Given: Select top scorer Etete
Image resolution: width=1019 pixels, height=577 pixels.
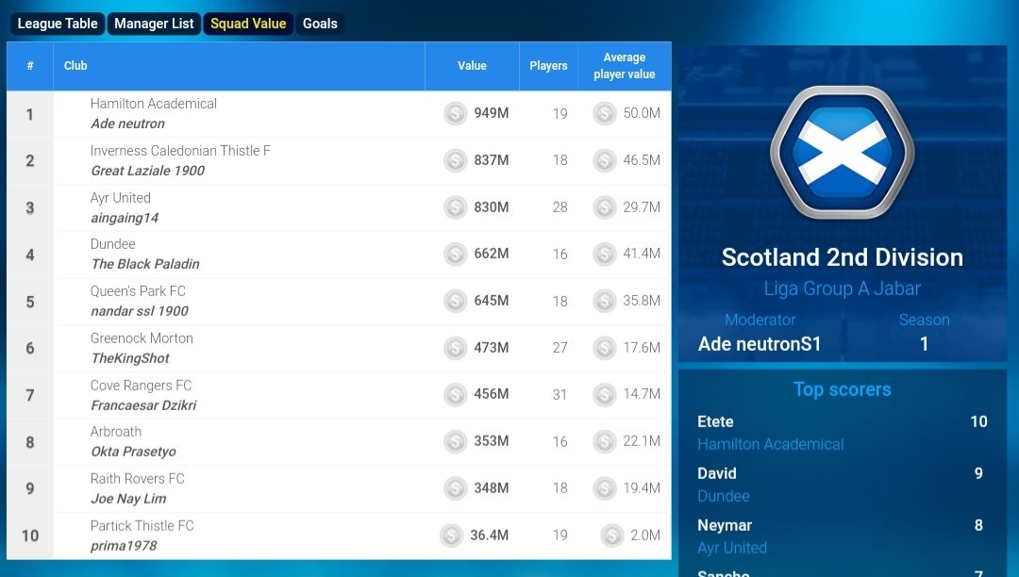Looking at the screenshot, I should 715,421.
